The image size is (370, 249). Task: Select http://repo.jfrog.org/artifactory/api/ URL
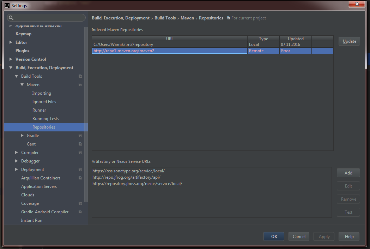click(x=127, y=177)
